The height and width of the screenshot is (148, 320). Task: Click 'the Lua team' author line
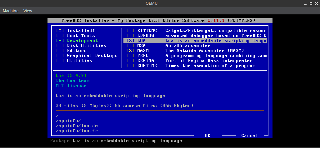coord(72,80)
